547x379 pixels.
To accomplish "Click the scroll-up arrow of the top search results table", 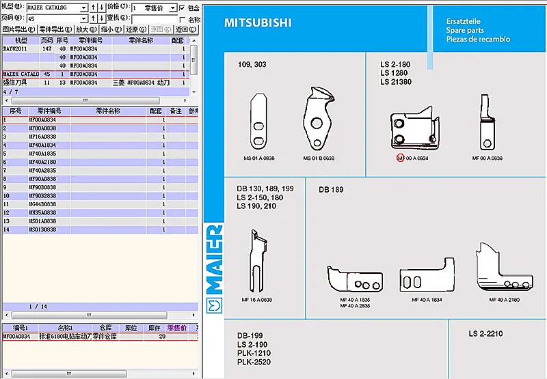I will tap(194, 40).
